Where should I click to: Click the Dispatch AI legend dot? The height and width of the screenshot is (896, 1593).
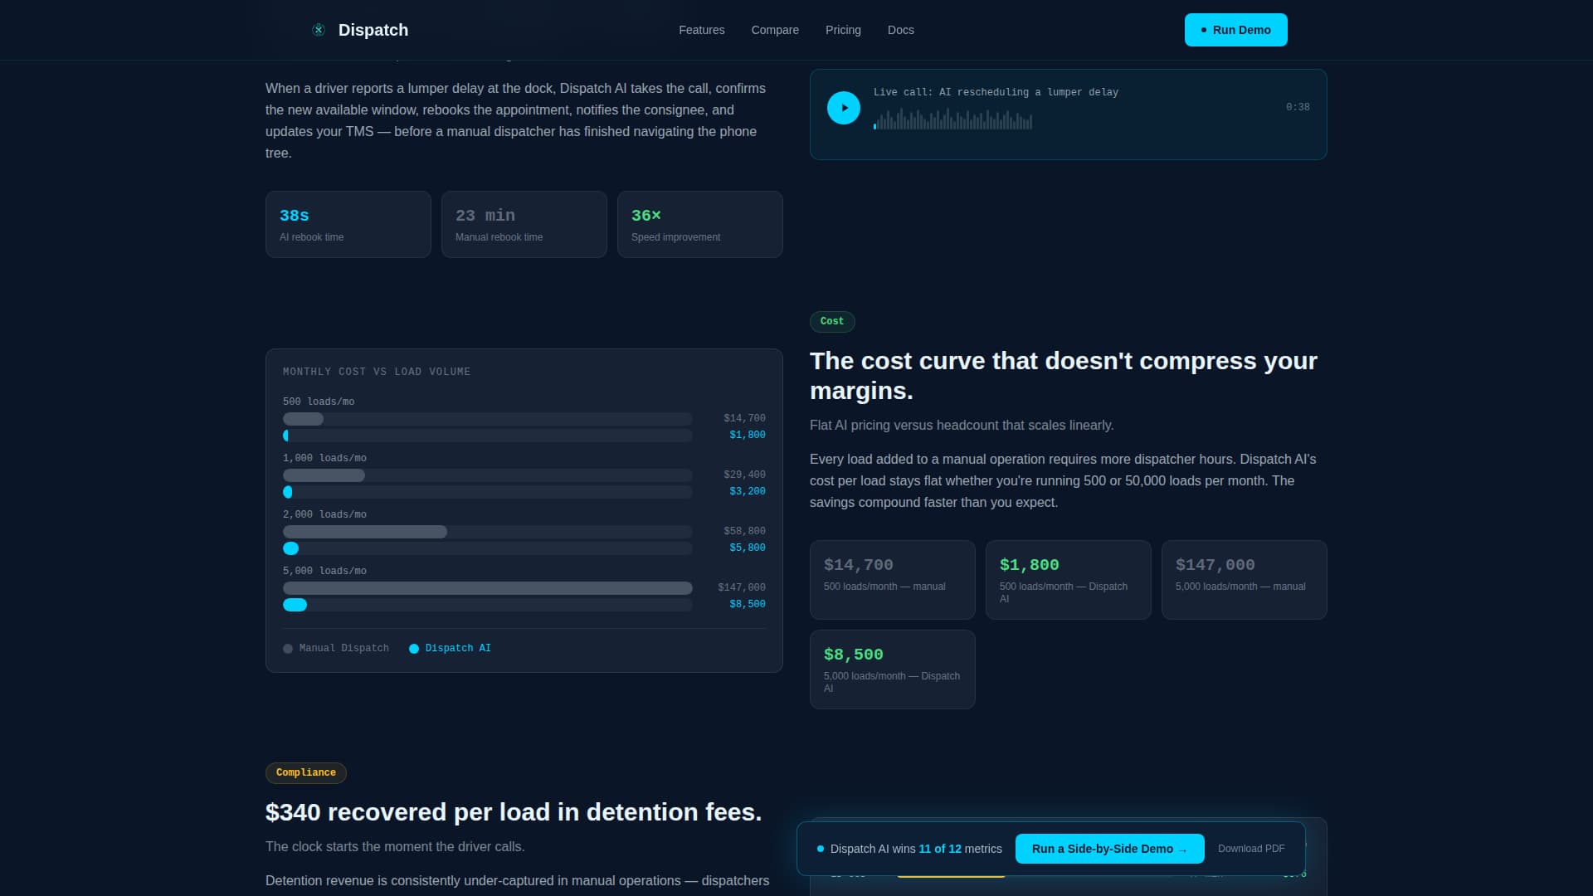[x=414, y=649]
